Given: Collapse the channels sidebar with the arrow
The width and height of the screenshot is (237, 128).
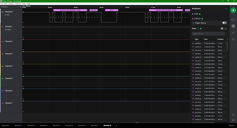Looking at the screenshot, I should click(x=21, y=7).
